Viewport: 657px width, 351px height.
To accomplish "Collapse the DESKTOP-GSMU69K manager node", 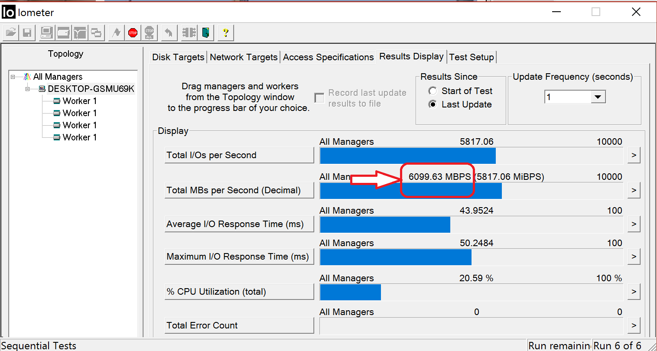I will tap(28, 89).
